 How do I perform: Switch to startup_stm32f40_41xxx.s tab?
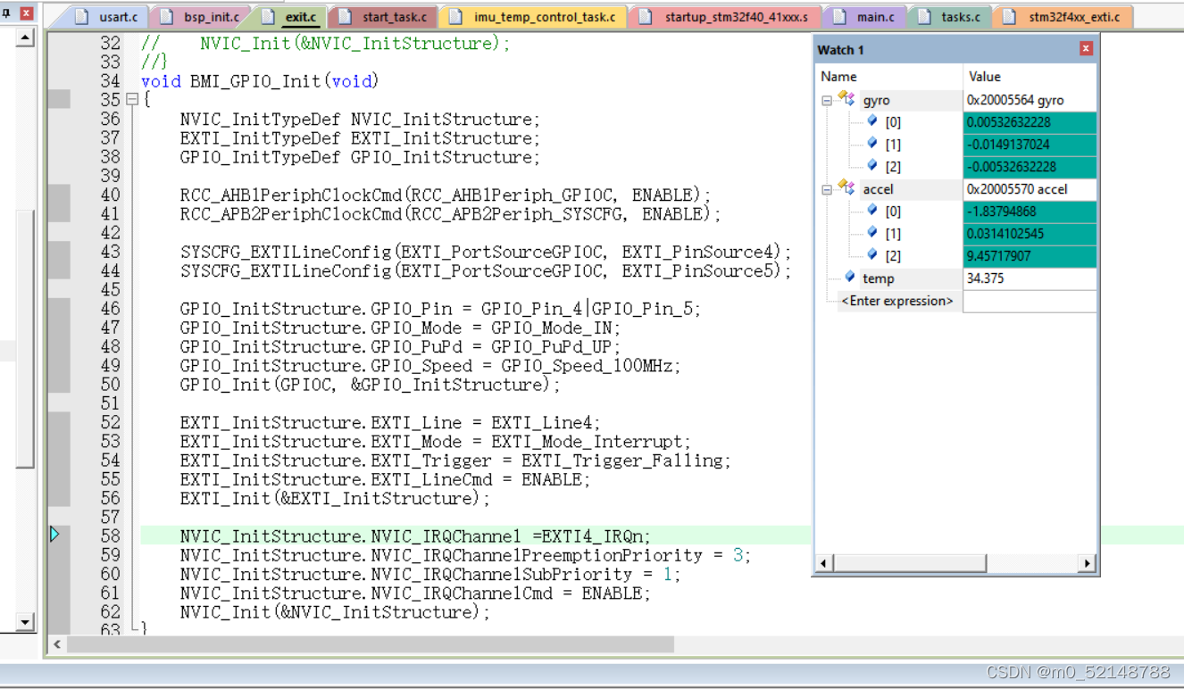click(x=726, y=17)
